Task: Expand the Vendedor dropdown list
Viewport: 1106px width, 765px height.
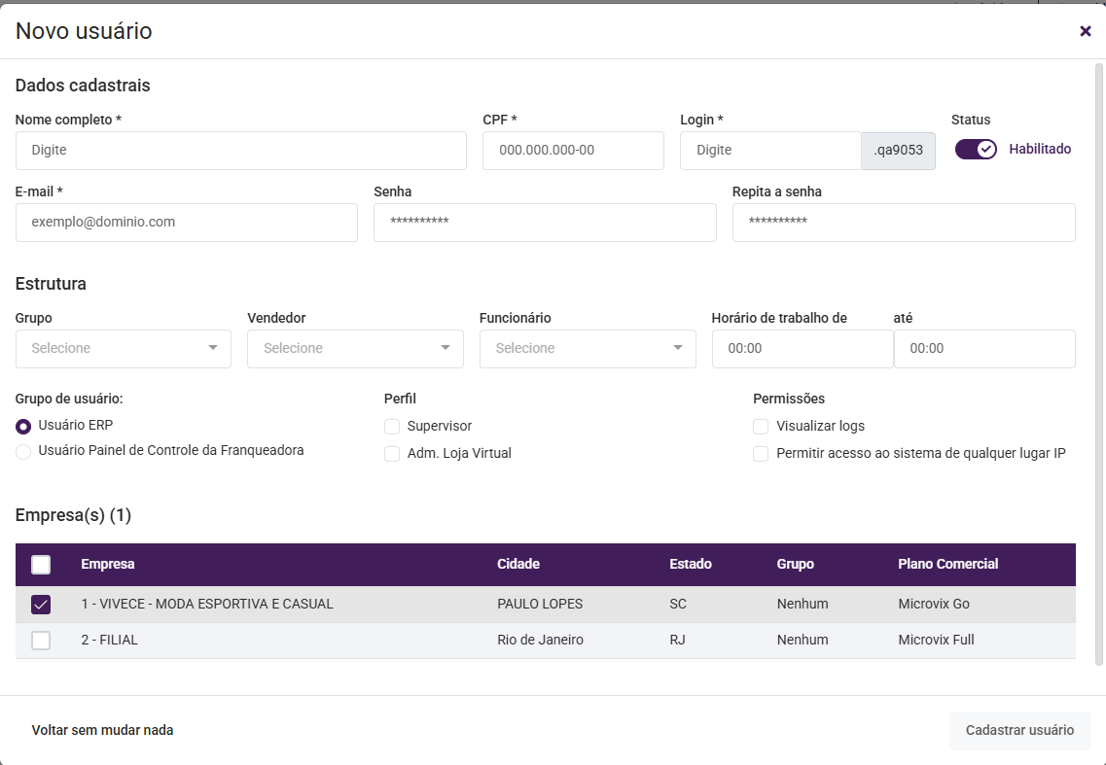Action: pos(355,348)
